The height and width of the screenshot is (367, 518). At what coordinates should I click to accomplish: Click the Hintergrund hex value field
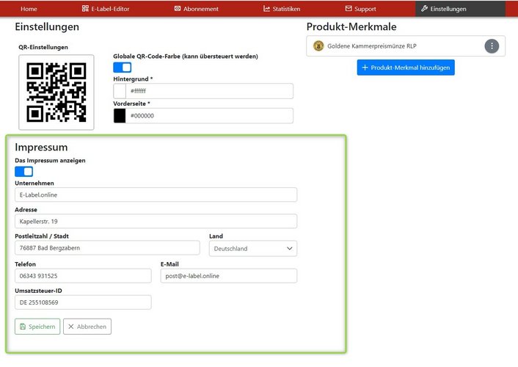[209, 91]
